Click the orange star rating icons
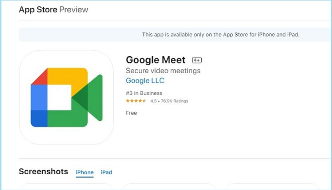The height and width of the screenshot is (190, 332). click(136, 101)
